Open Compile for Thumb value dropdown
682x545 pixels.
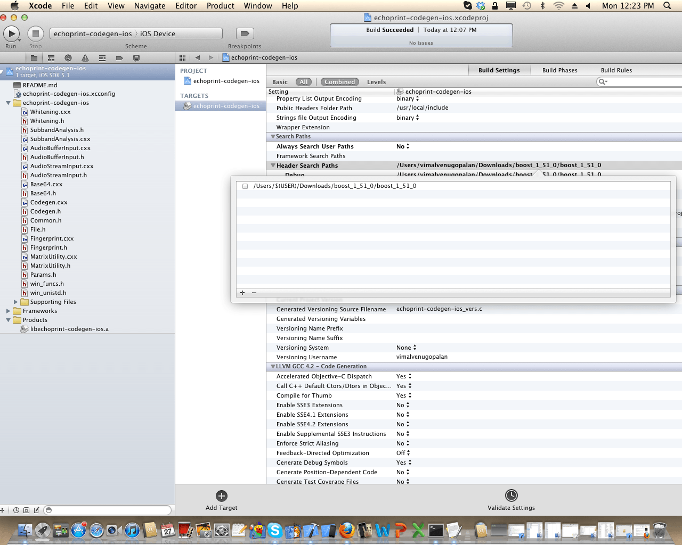404,395
